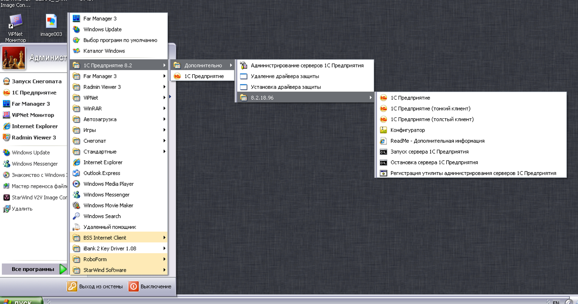Expand the Far Manager 3 program folder
Viewport: 578px width, 304px height.
click(119, 76)
